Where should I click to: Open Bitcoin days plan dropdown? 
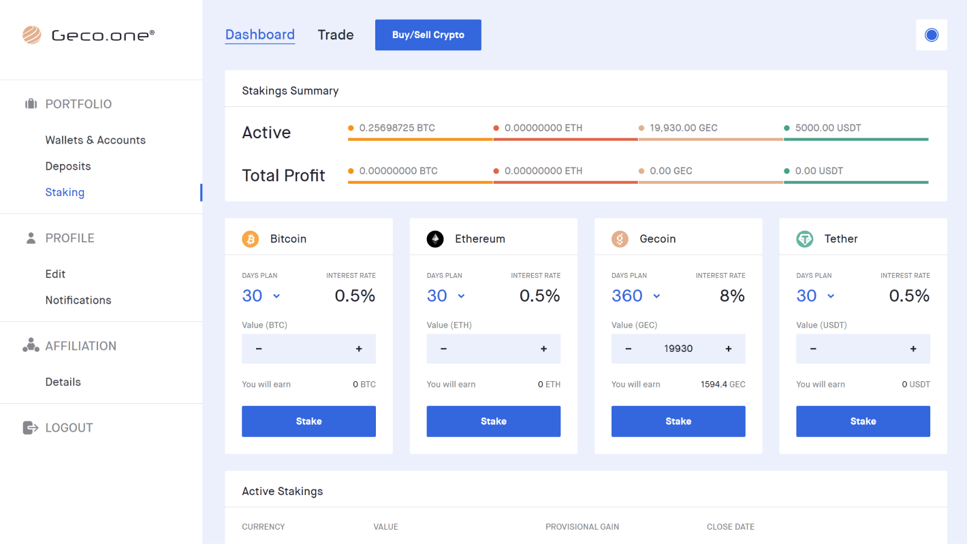[x=261, y=295]
